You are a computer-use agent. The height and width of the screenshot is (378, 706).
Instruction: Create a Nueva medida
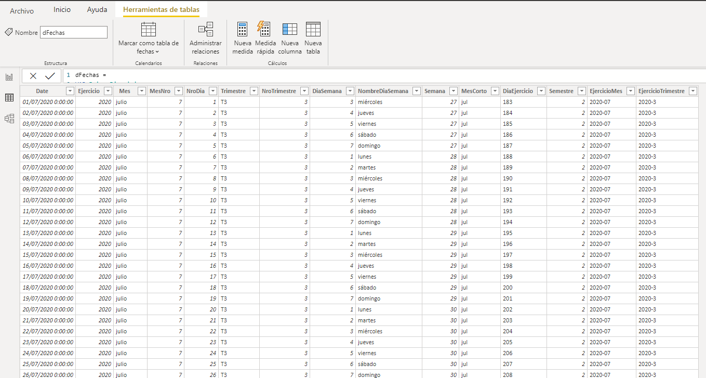pos(243,38)
